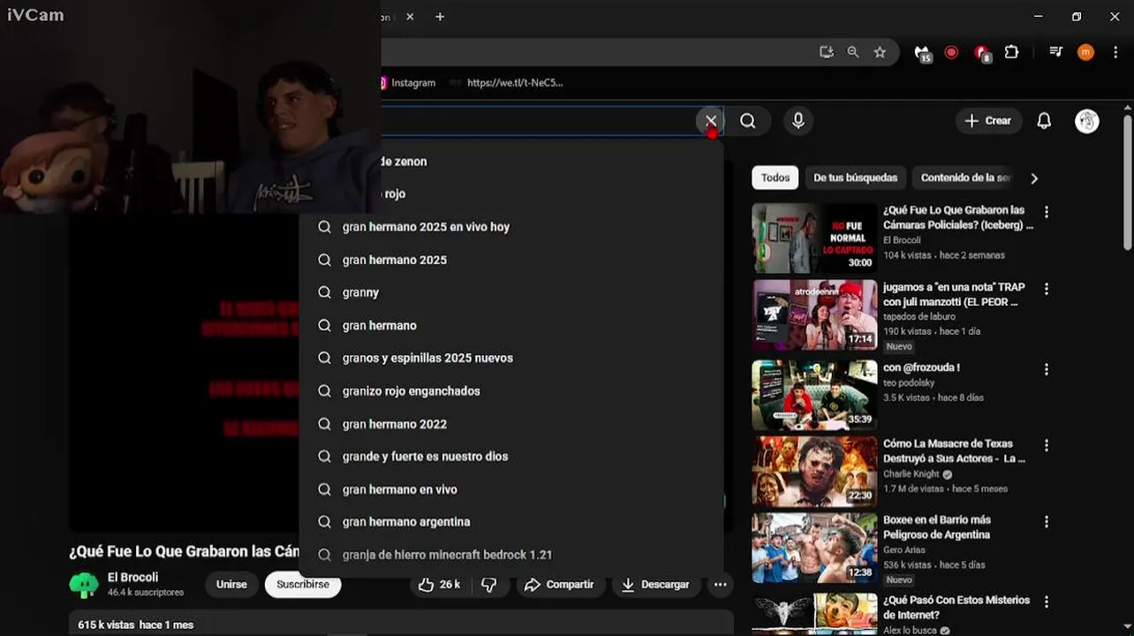Click the page vertical scrollbar
Viewport: 1134px width, 636px height.
[x=1127, y=183]
